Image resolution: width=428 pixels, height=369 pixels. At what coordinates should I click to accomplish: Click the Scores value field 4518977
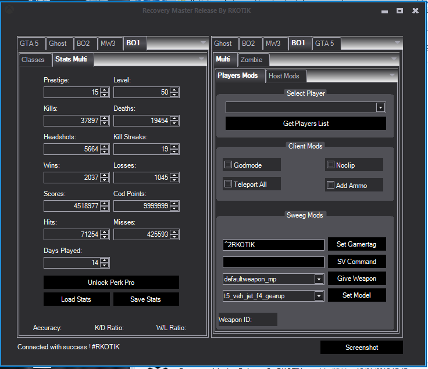click(76, 206)
